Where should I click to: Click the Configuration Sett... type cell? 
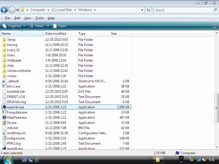point(93,133)
